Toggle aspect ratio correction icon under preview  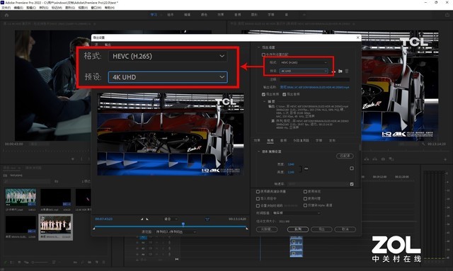[207, 219]
